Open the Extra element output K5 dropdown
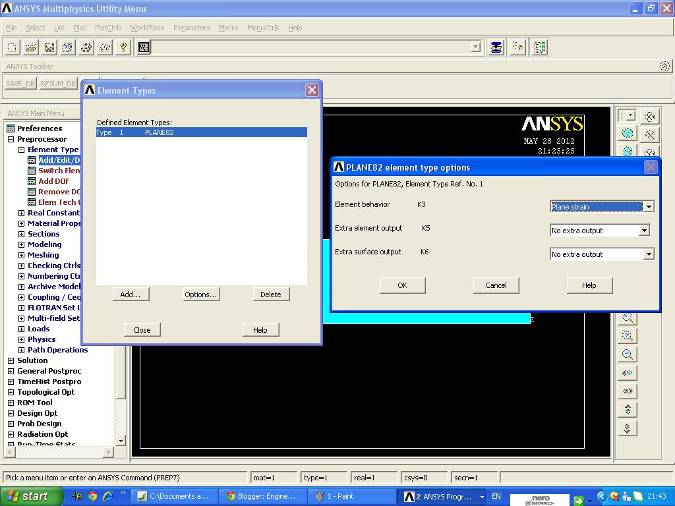Screen dimensions: 675x506 click(647, 230)
